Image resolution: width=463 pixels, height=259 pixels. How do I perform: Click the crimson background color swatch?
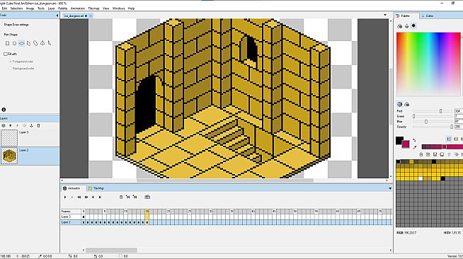406,144
